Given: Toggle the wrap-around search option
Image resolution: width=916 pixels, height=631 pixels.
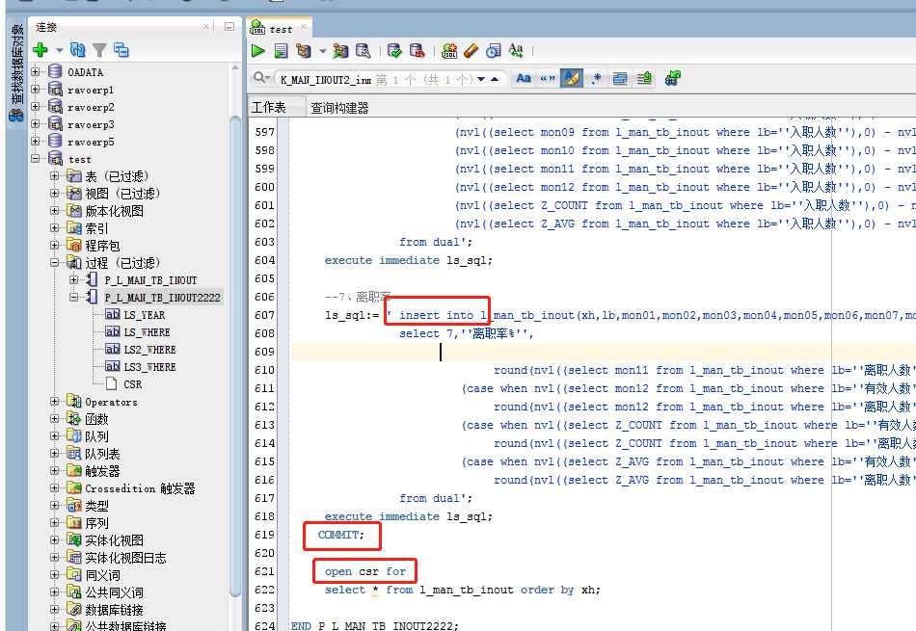Looking at the screenshot, I should (620, 78).
